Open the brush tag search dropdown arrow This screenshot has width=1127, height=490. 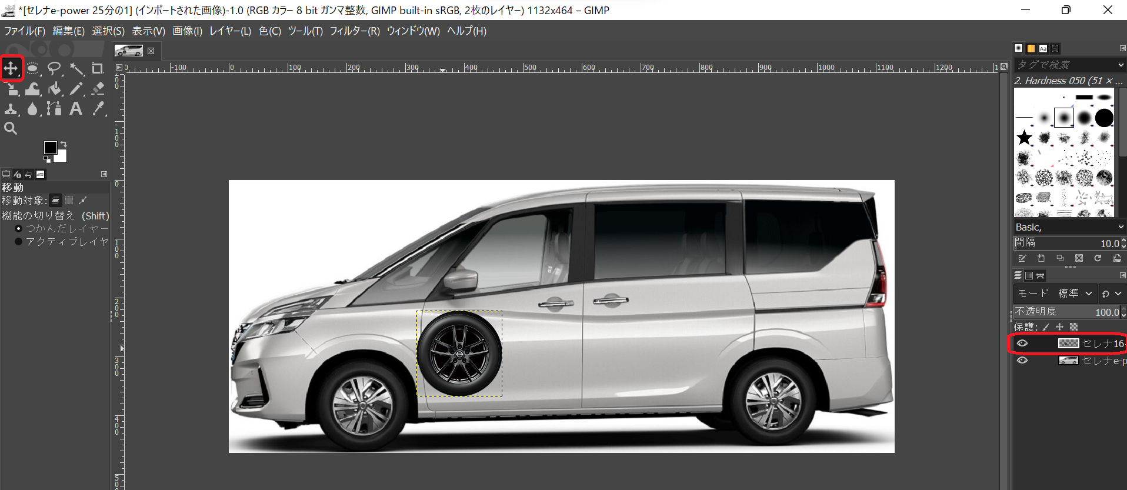tap(1120, 65)
